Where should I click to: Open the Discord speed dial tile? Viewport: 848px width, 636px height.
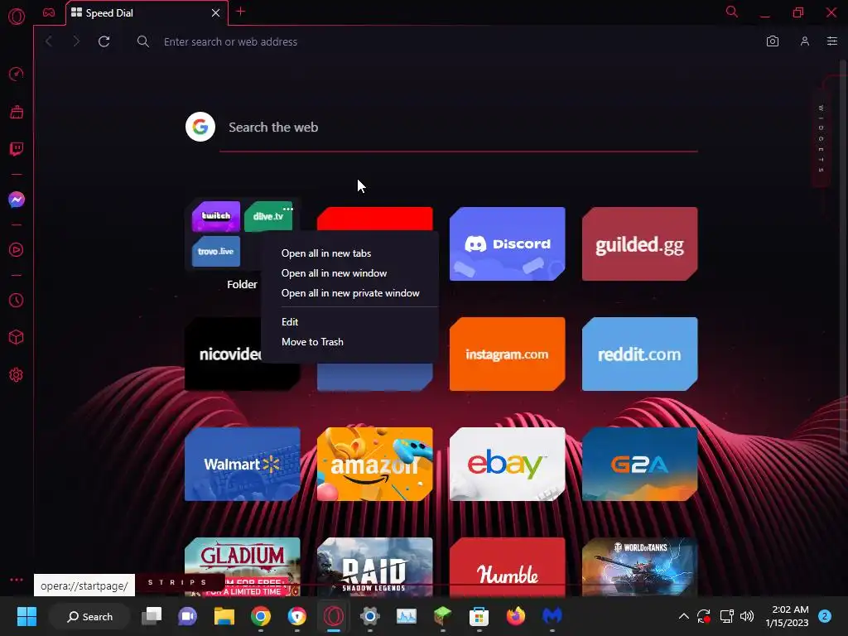point(508,244)
